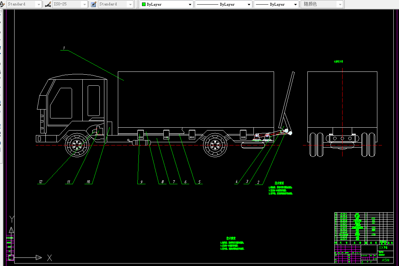Expand the lineweight ByLayer dropdown
The height and width of the screenshot is (266, 399).
[x=276, y=4]
